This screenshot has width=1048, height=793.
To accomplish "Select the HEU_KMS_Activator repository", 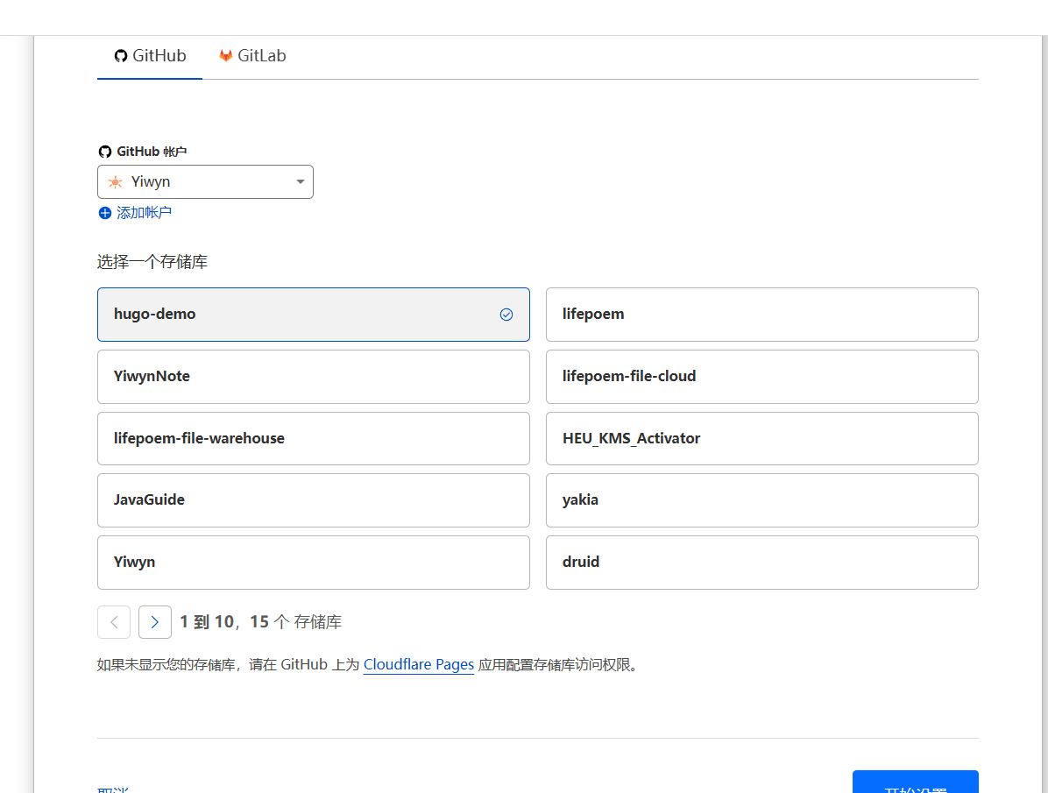I will [x=762, y=439].
